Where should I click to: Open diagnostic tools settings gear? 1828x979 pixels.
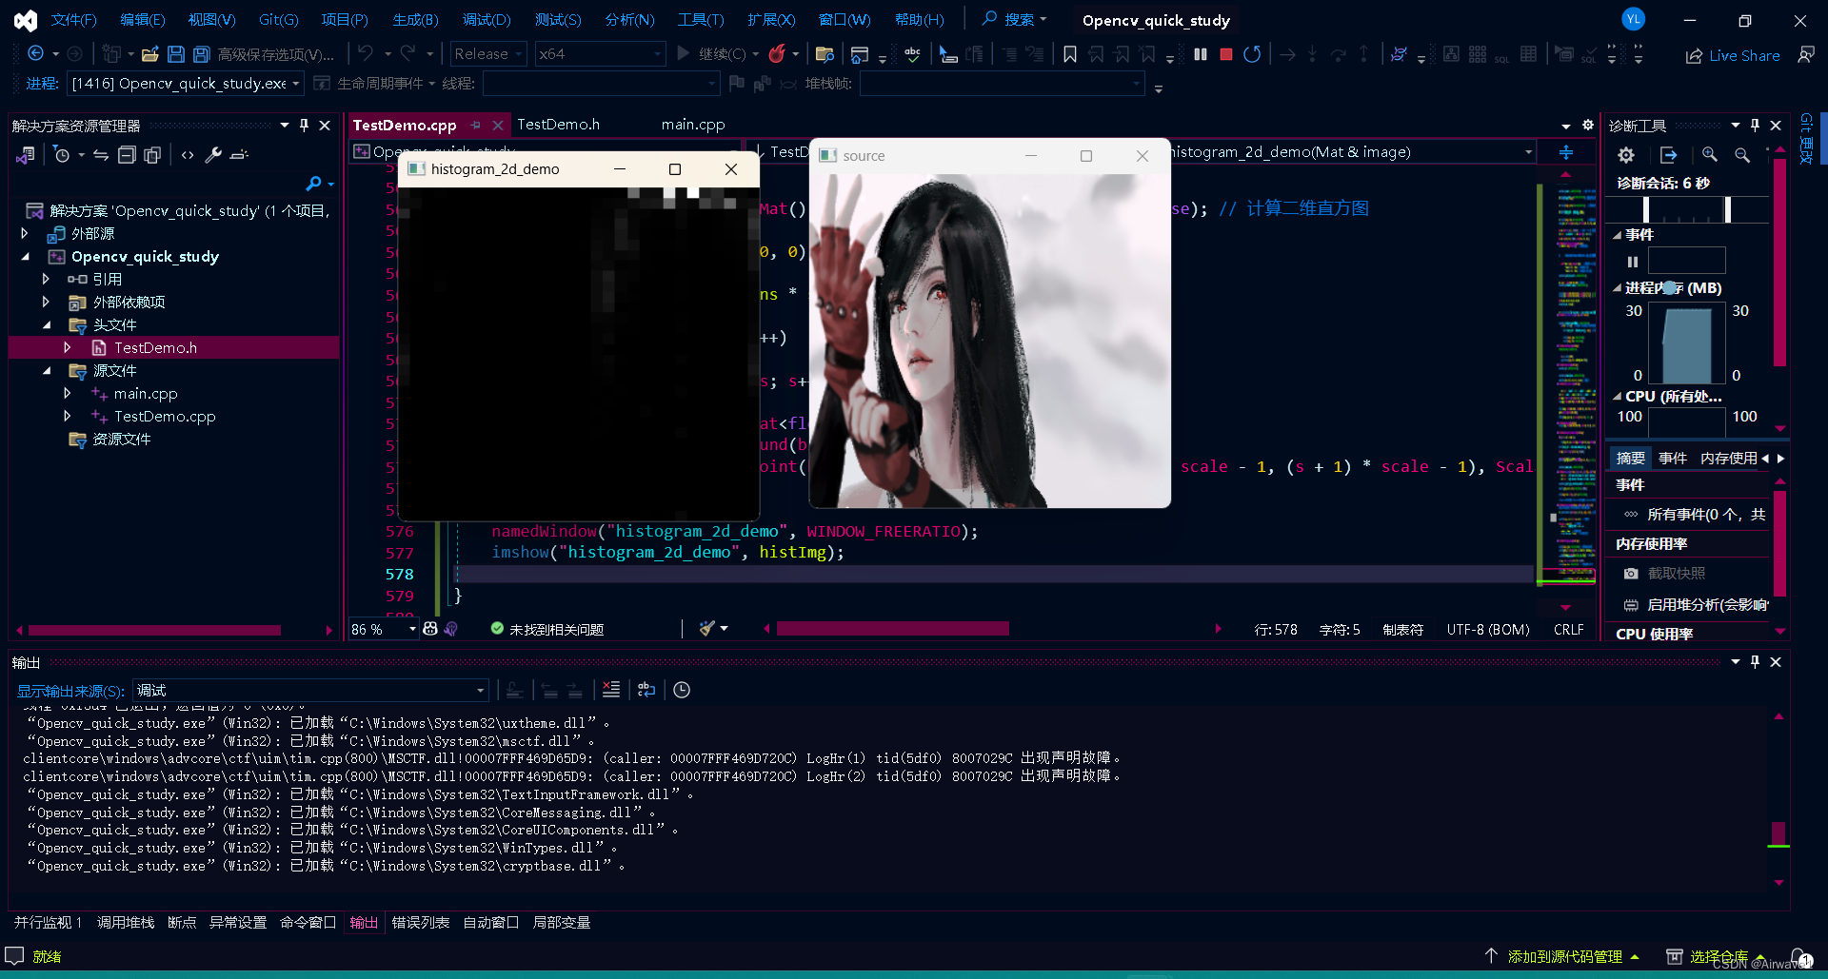pos(1626,155)
